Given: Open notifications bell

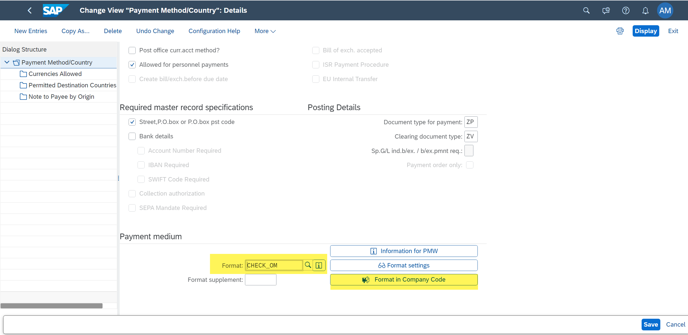Looking at the screenshot, I should pyautogui.click(x=645, y=10).
